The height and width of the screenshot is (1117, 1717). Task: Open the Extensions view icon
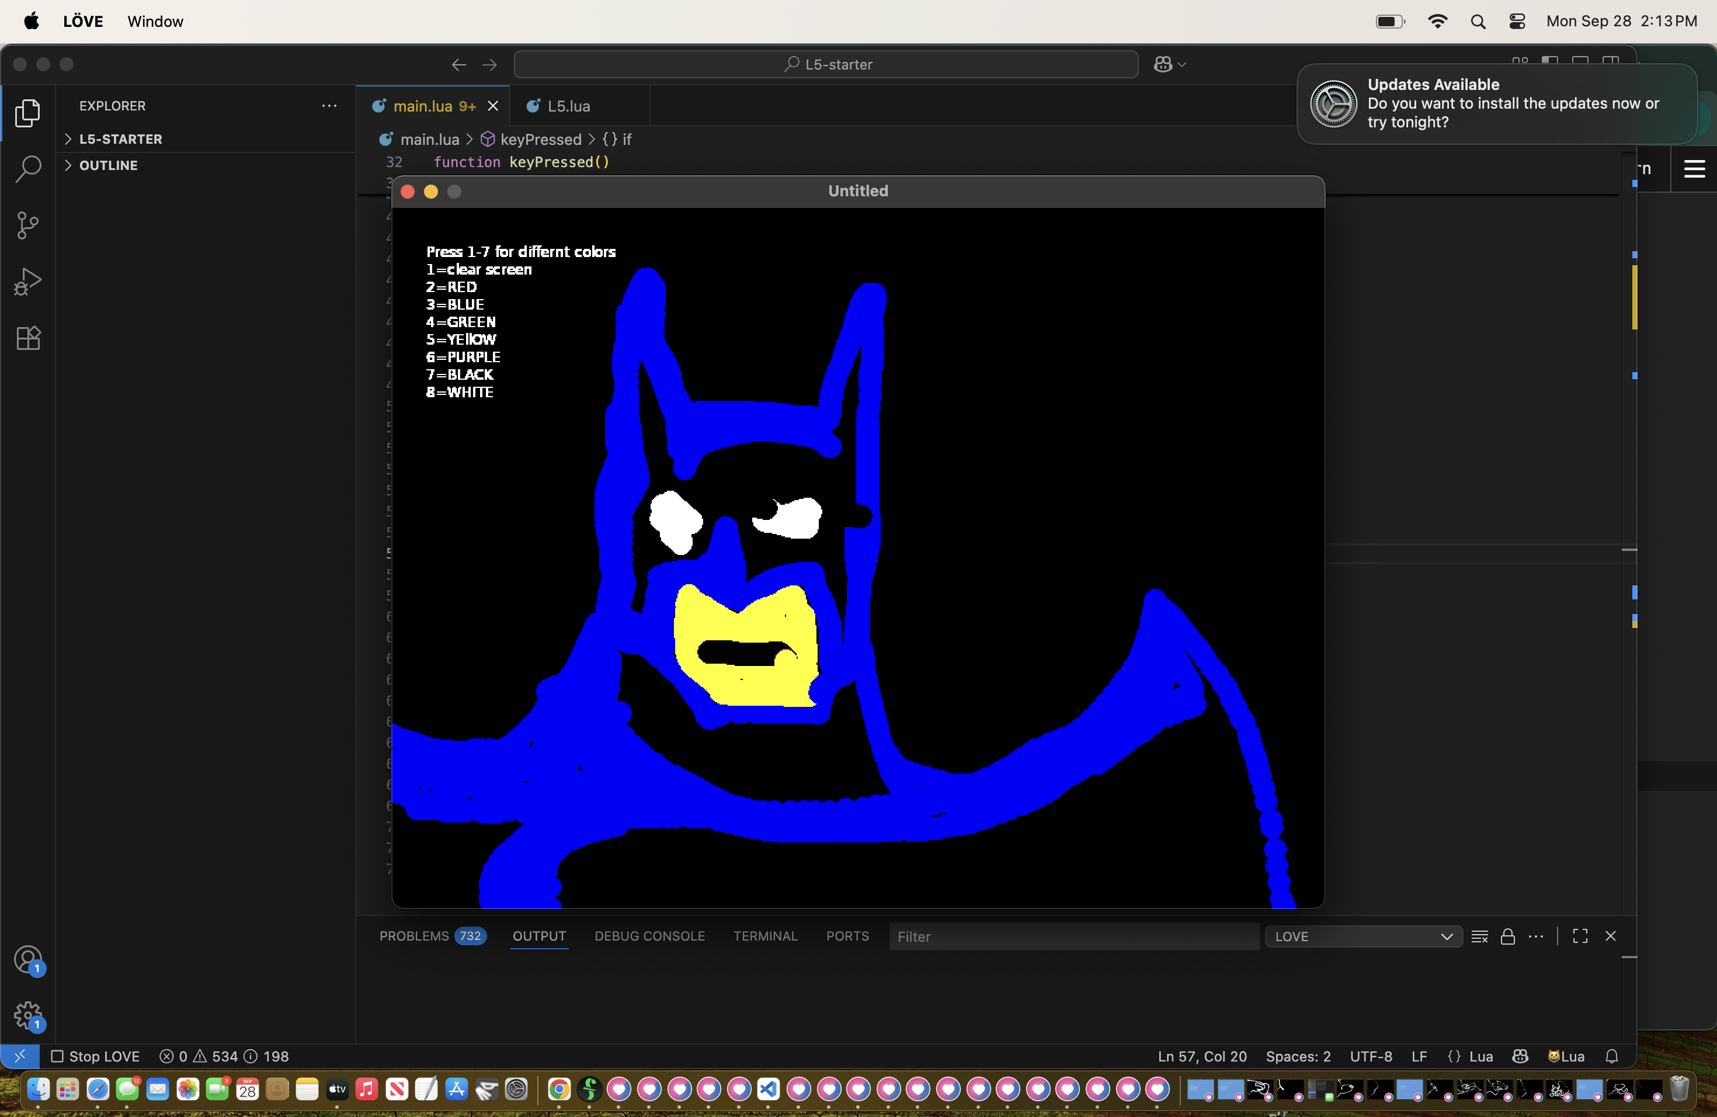coord(27,338)
